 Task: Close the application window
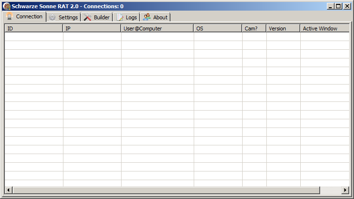pyautogui.click(x=347, y=6)
